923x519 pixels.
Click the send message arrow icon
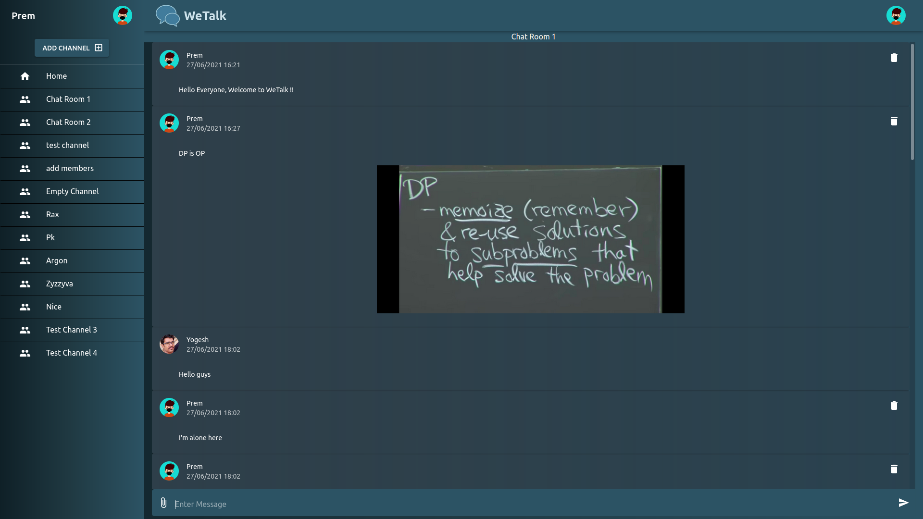903,503
